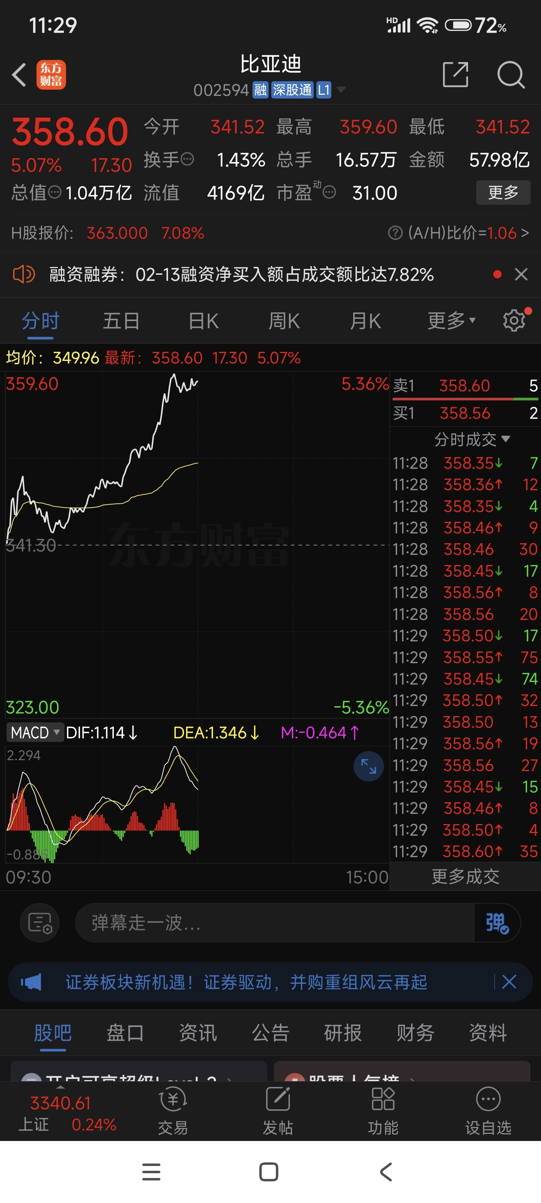541x1203 pixels.
Task: Tap the intraday price line chart
Action: (197, 544)
